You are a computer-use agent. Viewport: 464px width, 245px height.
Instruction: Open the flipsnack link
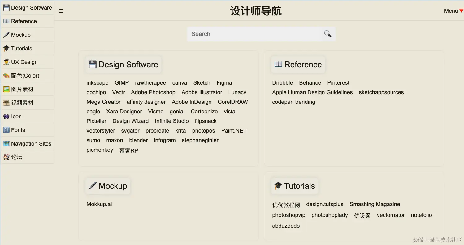[206, 121]
